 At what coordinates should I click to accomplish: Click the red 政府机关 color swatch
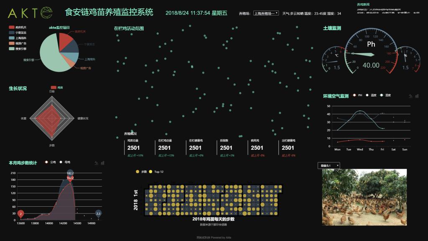pos(12,27)
